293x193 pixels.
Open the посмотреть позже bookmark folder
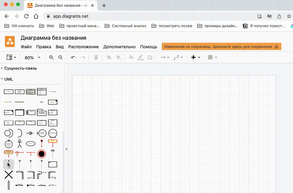172,26
